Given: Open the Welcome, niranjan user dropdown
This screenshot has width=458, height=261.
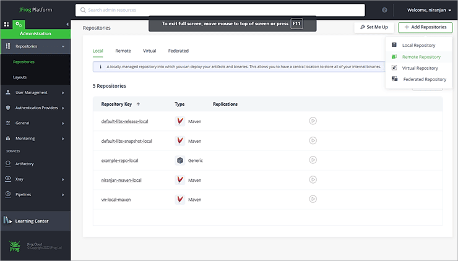Looking at the screenshot, I should (429, 10).
